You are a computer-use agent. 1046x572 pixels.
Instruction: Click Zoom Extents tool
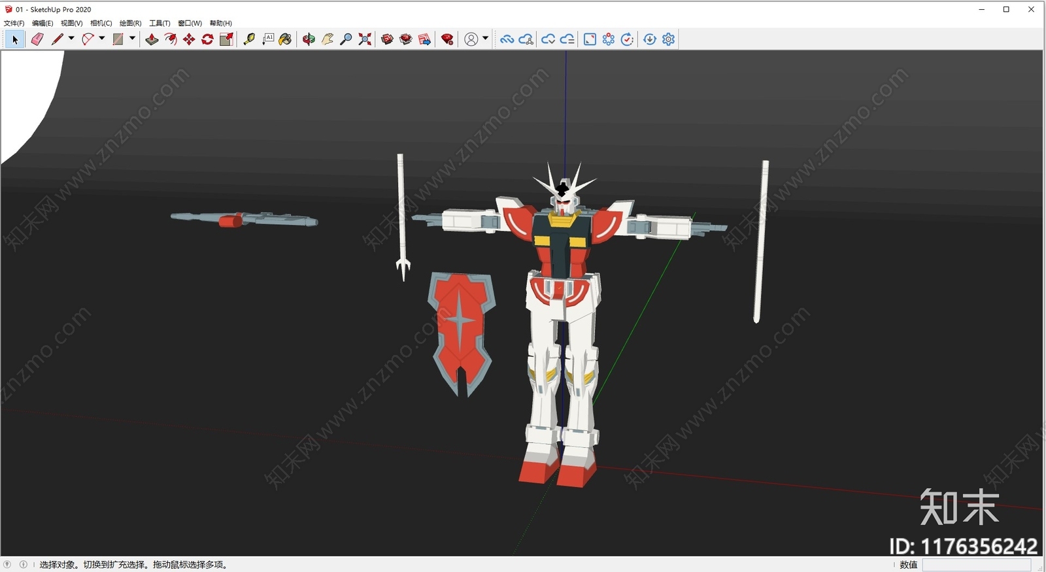click(365, 39)
